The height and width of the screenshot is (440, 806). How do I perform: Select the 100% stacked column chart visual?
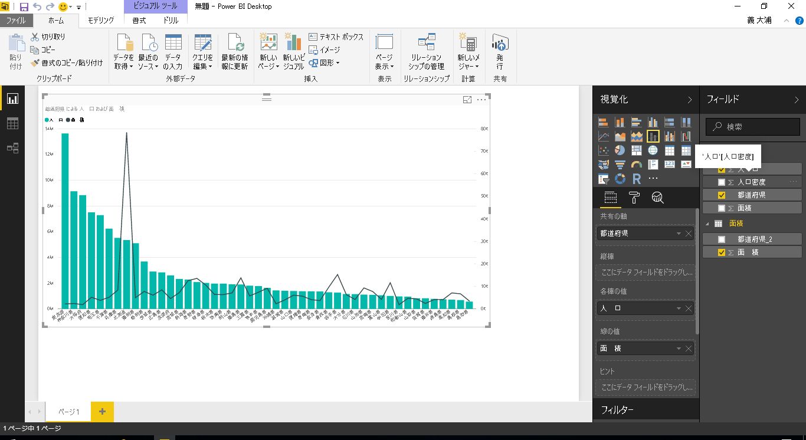[x=686, y=122]
